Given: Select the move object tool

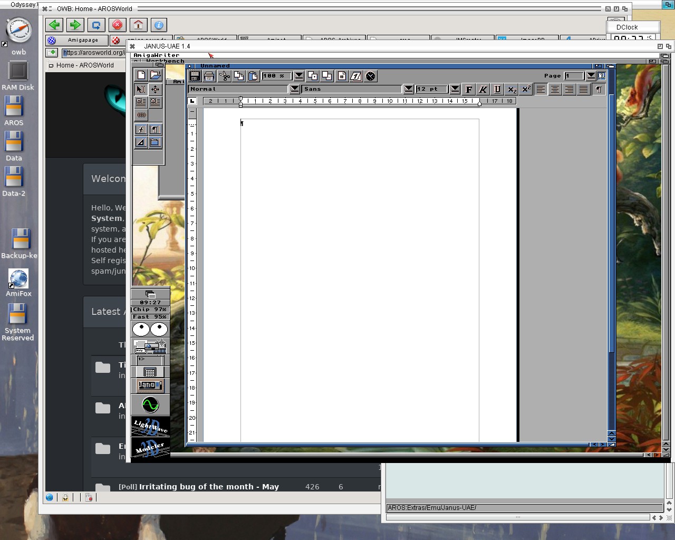Looking at the screenshot, I should click(x=155, y=89).
